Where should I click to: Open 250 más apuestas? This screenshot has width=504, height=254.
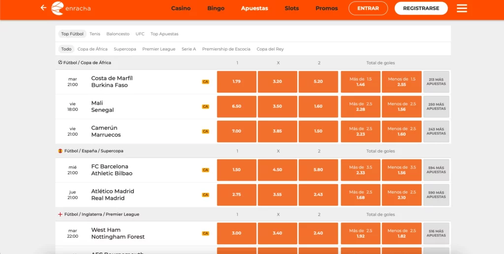[436, 106]
